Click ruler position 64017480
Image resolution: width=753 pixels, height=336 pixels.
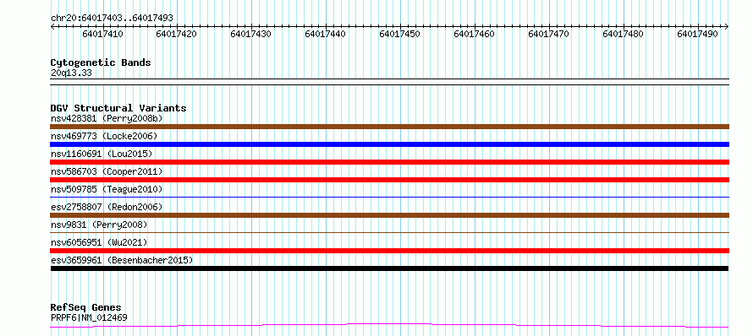pos(624,34)
